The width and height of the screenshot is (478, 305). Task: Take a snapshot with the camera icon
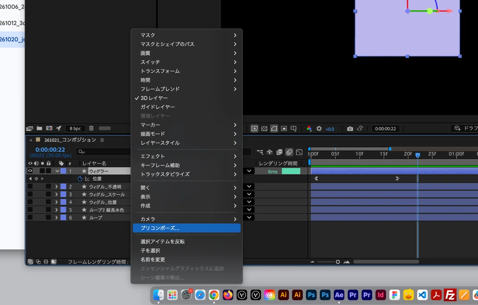(350, 128)
